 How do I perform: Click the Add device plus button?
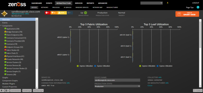point(2,90)
